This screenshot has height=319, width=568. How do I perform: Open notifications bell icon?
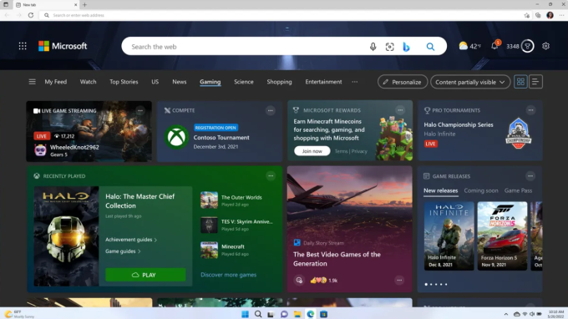pyautogui.click(x=494, y=46)
